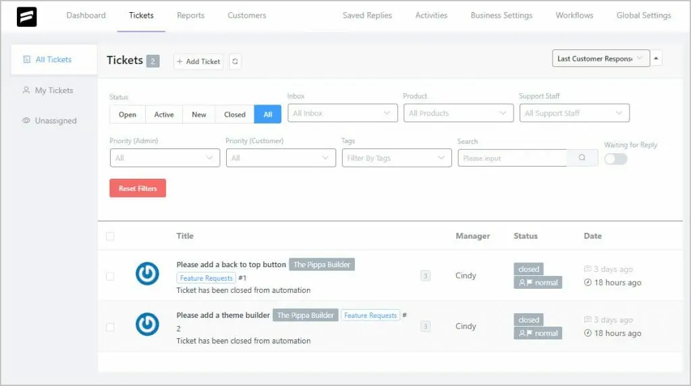Check the select all tickets checkbox

(110, 236)
